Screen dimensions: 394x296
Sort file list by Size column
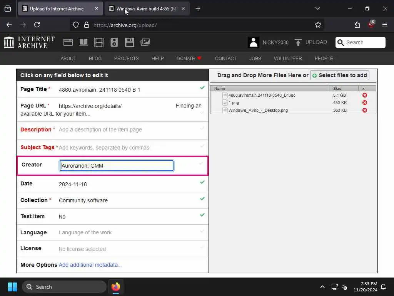click(344, 88)
